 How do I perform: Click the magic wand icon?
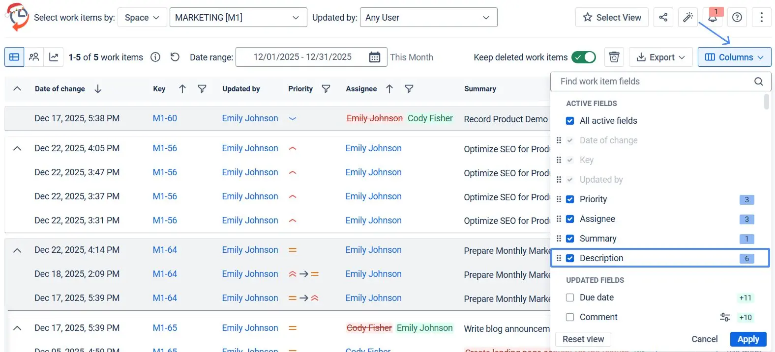[687, 17]
